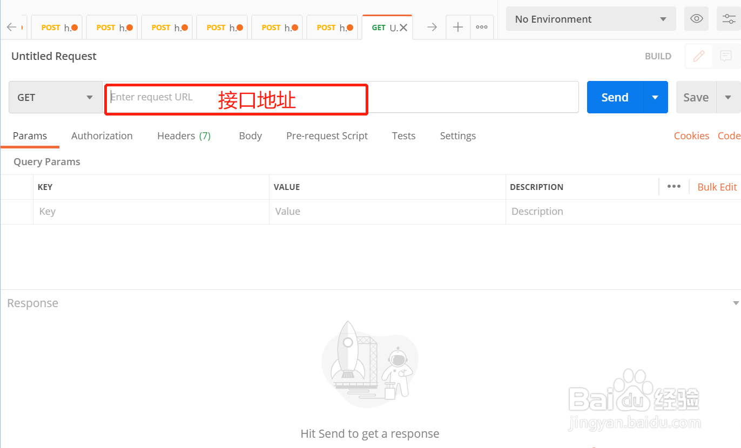The width and height of the screenshot is (741, 448).
Task: Collapse the Response pane with its arrow
Action: click(736, 303)
